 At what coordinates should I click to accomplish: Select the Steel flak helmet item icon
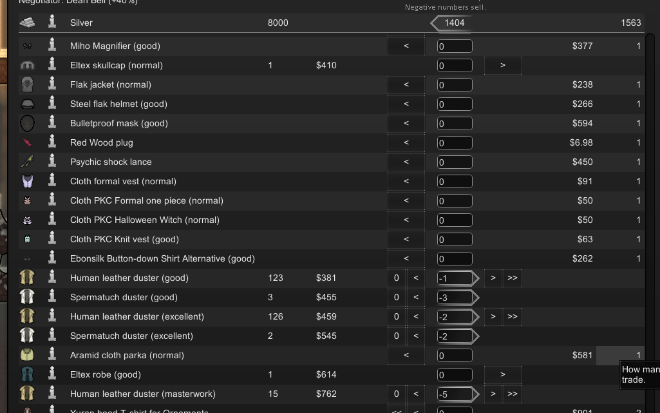(27, 104)
